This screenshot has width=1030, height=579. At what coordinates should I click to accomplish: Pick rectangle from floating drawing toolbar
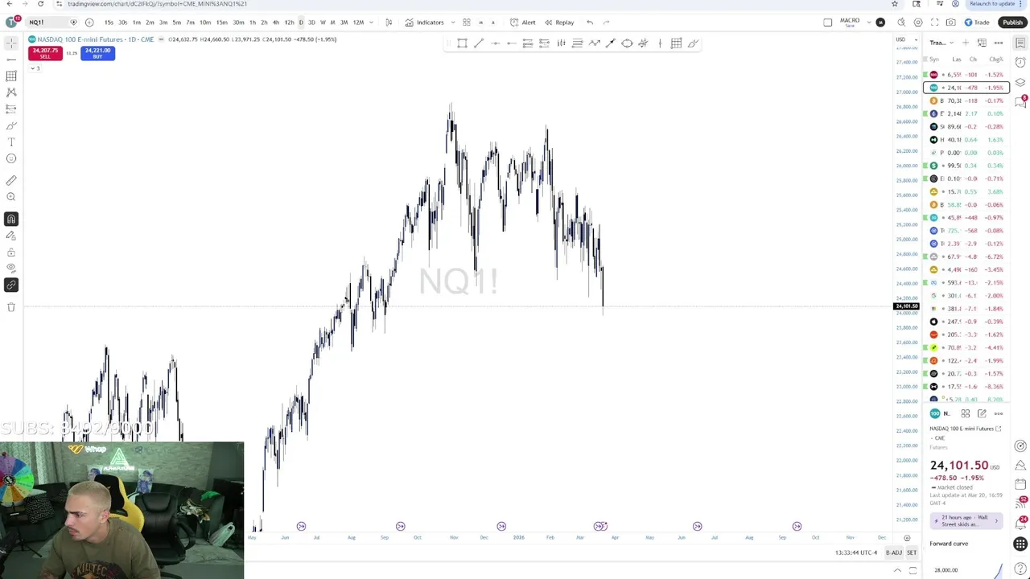click(462, 43)
